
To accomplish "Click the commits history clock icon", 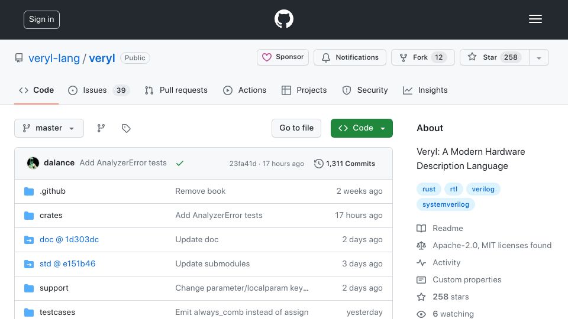I will click(319, 164).
